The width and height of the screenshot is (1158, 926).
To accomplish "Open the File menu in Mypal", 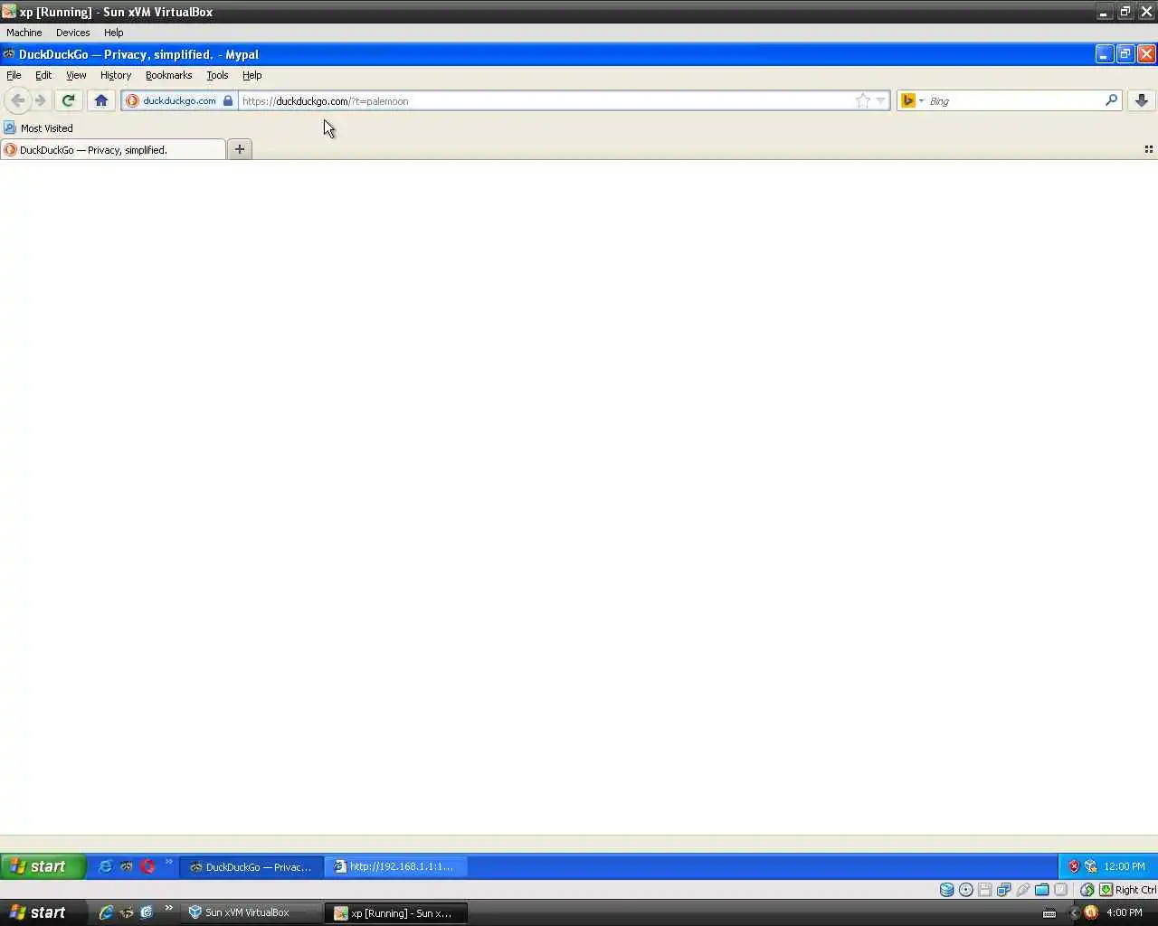I will pyautogui.click(x=14, y=75).
